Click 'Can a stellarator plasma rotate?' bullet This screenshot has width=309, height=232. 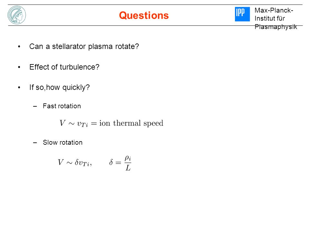coord(84,46)
